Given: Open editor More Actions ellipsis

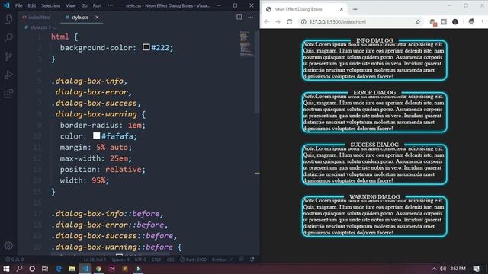Looking at the screenshot, I should click(250, 17).
